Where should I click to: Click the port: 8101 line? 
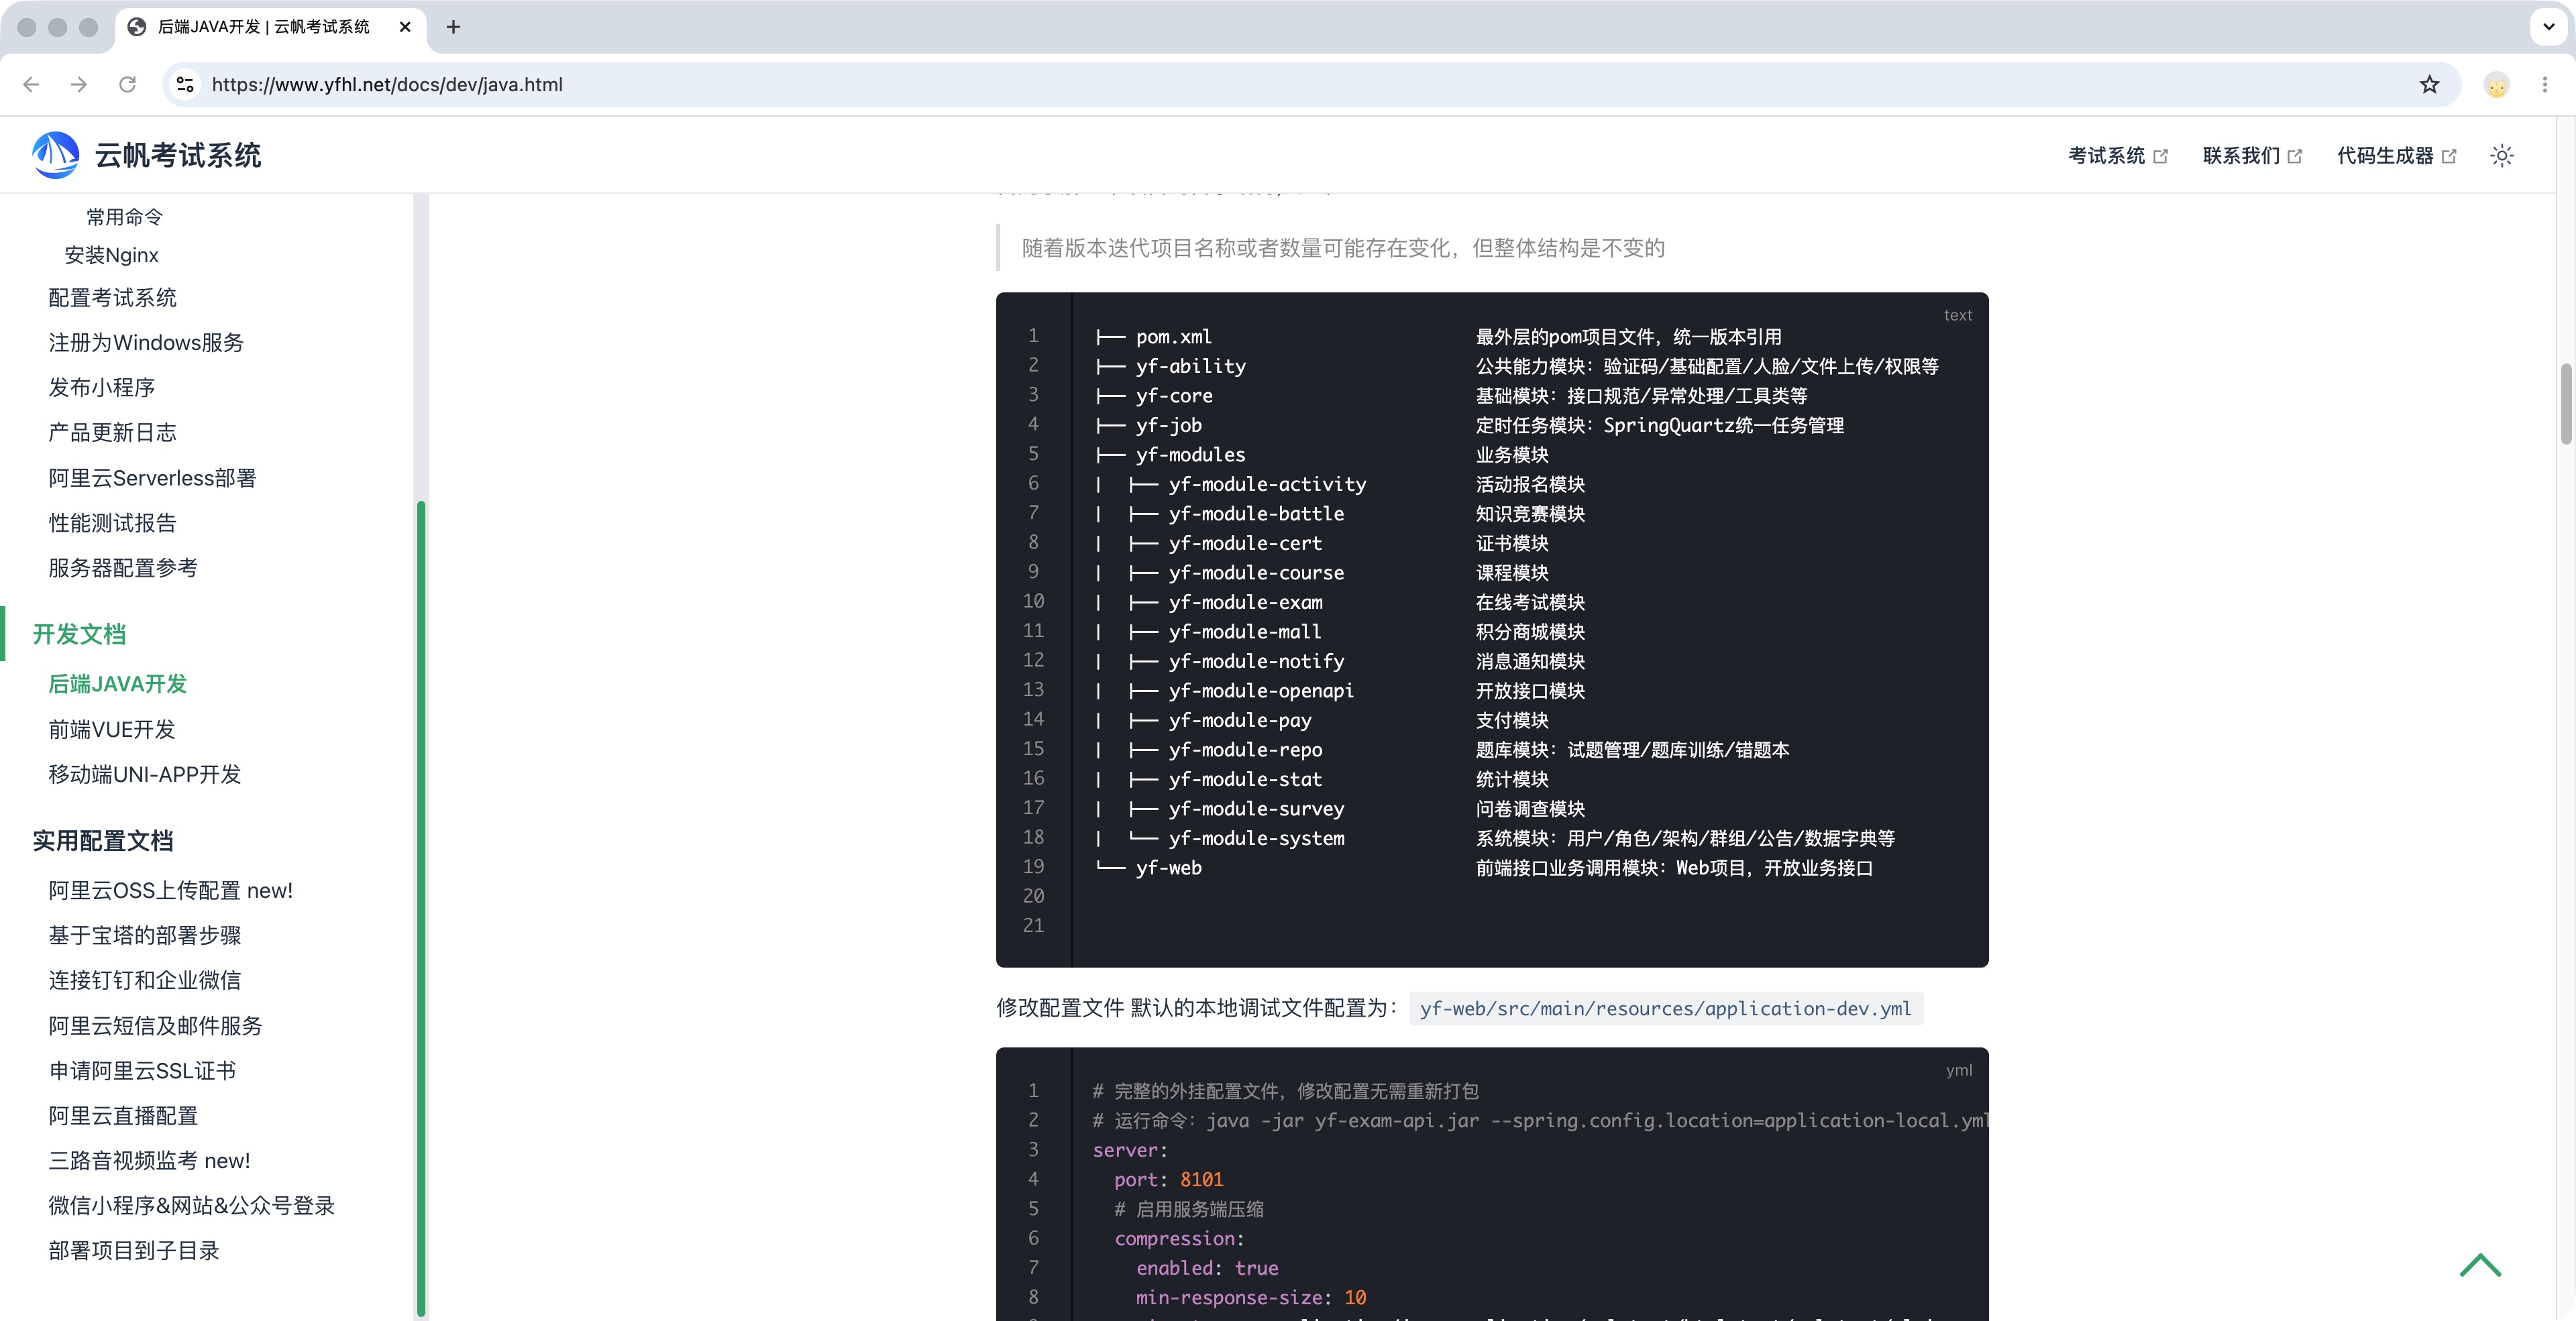point(1168,1180)
